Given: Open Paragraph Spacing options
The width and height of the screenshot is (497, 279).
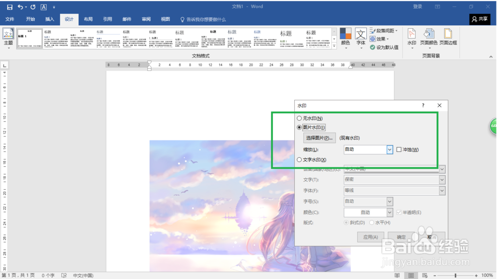Looking at the screenshot, I should click(384, 31).
